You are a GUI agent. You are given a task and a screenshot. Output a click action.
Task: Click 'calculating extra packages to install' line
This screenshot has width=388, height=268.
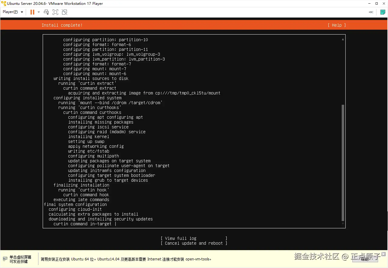(94, 214)
